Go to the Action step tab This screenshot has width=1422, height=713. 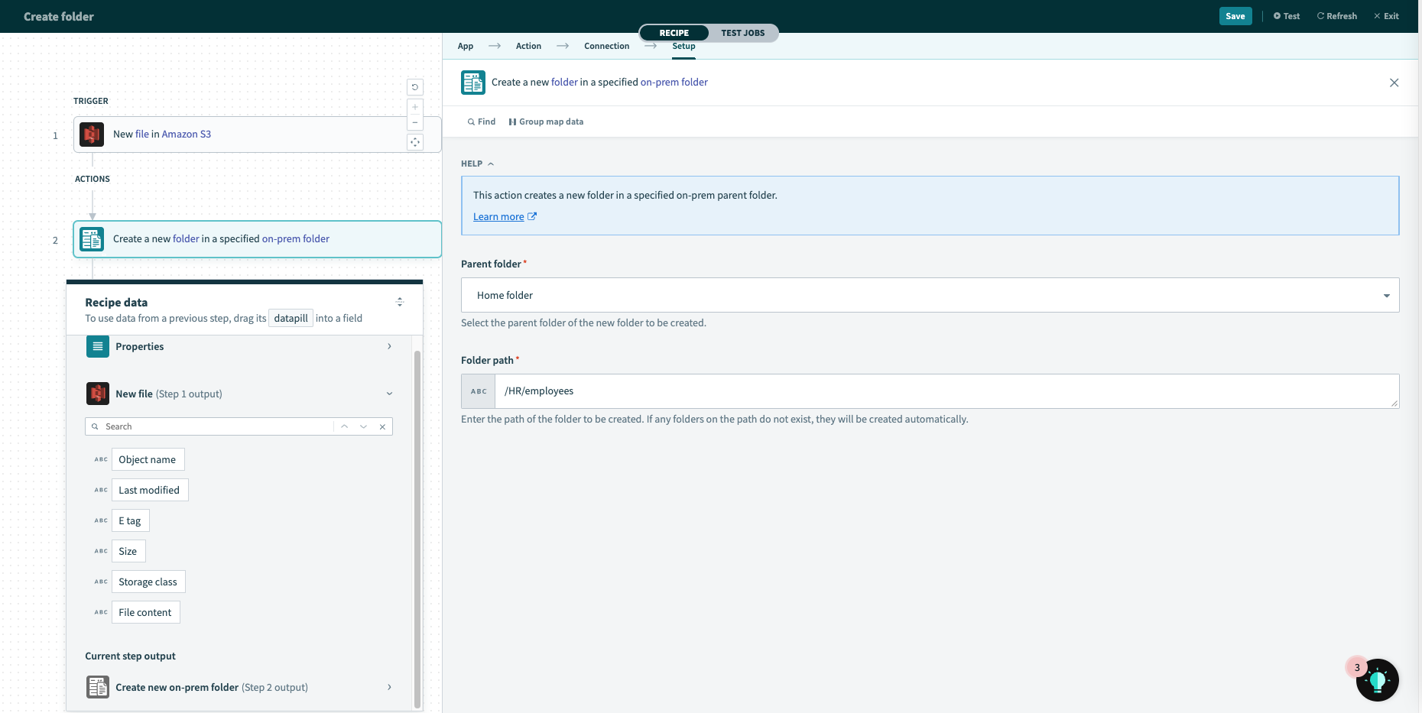(x=528, y=46)
